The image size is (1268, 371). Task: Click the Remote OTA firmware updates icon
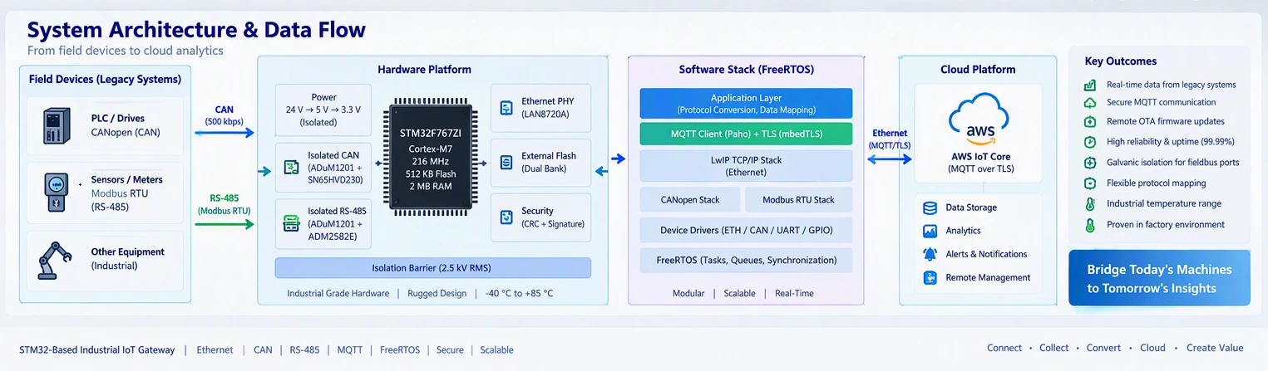tap(1090, 121)
